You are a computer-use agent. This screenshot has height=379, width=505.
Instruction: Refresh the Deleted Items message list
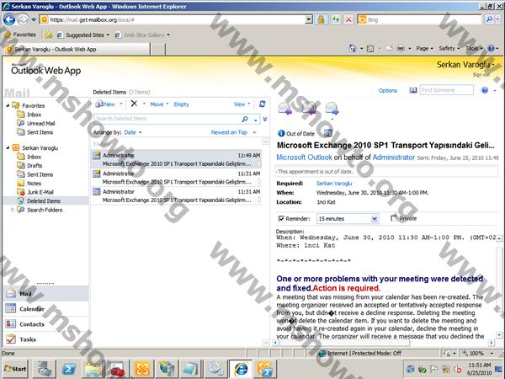coord(262,104)
